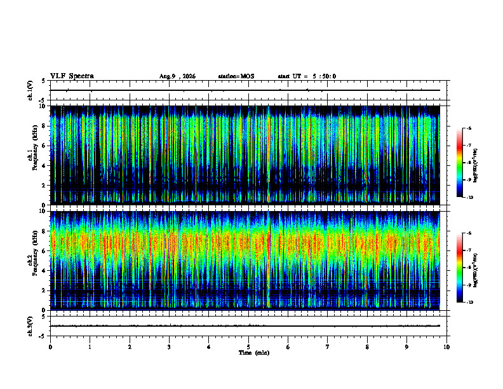Click the ch.3 voltage waveform trace line
Image resolution: width=503 pixels, height=389 pixels.
click(x=245, y=326)
